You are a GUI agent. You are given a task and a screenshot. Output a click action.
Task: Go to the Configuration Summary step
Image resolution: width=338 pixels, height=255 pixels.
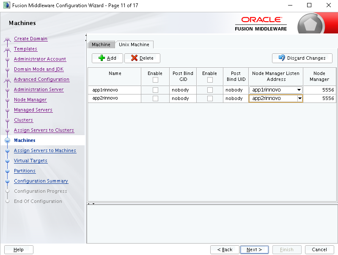(x=41, y=181)
